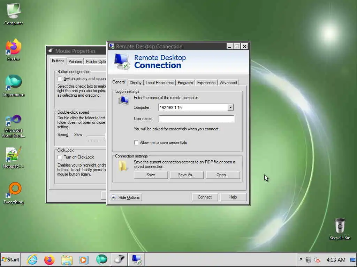
Task: Click the network tray icon
Action: (x=309, y=259)
